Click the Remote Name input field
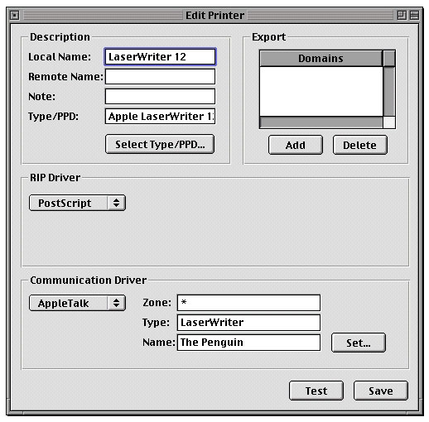 (160, 76)
